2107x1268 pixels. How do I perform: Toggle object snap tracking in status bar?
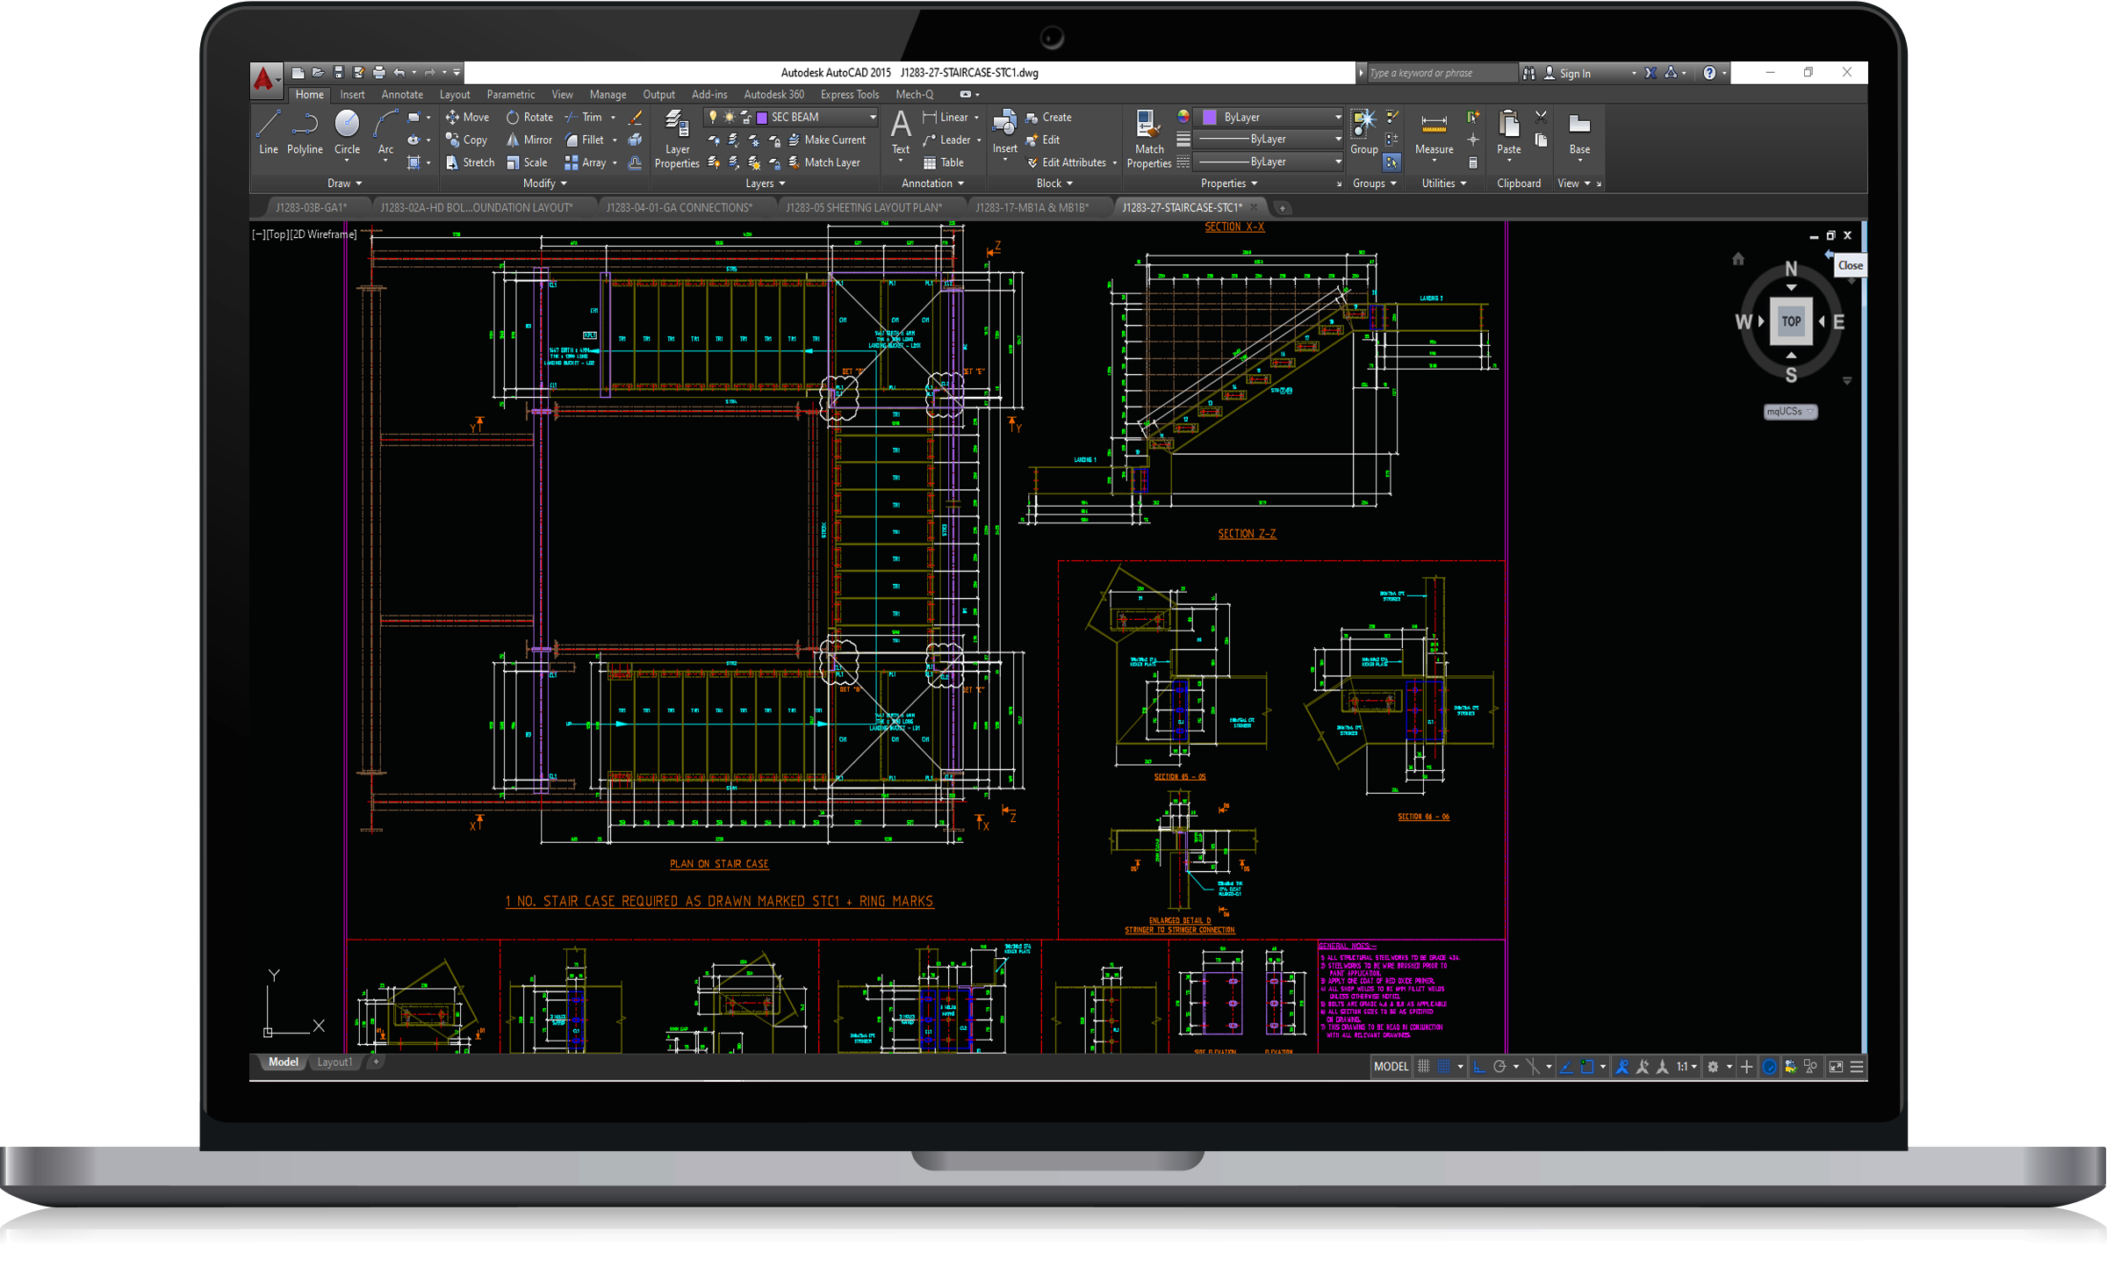(1567, 1066)
